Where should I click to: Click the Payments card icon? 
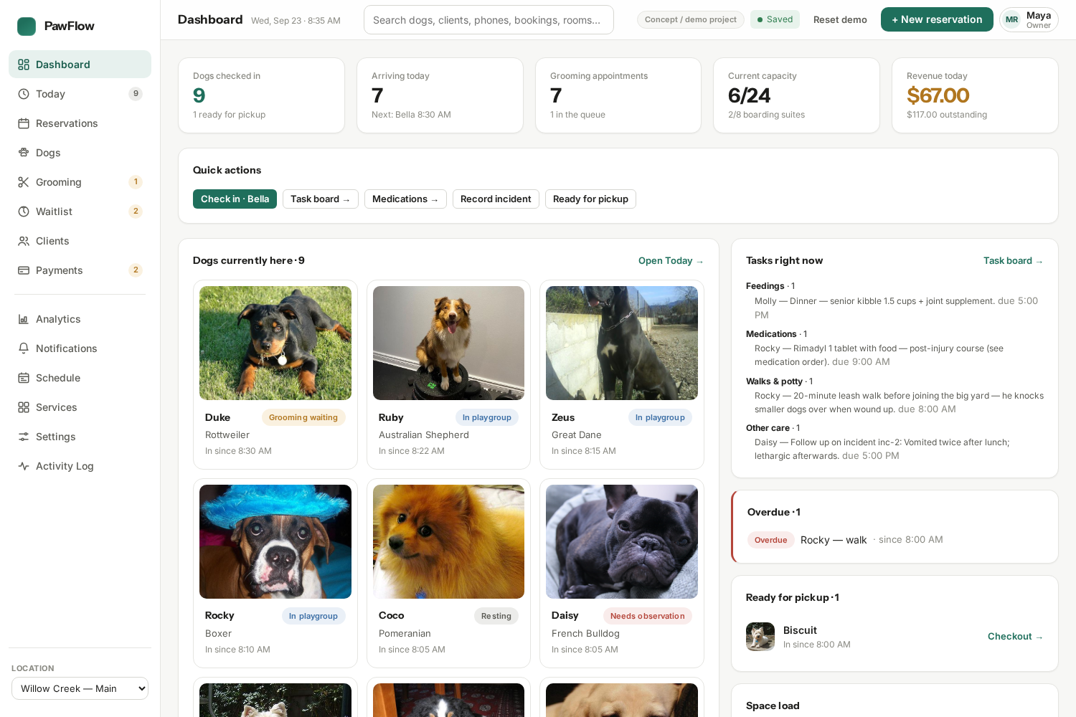(24, 270)
